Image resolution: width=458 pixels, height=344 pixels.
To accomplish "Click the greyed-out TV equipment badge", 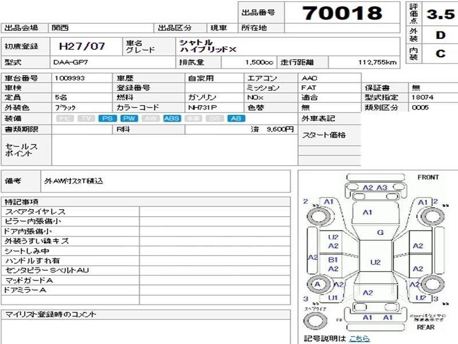I will point(86,119).
